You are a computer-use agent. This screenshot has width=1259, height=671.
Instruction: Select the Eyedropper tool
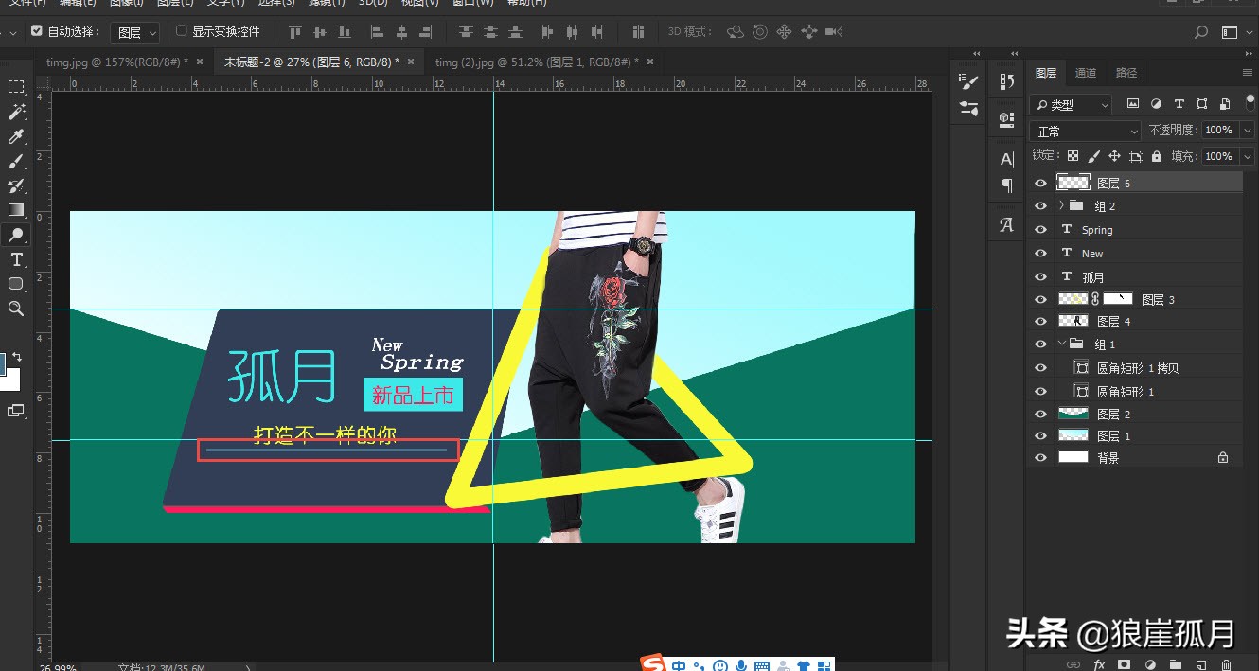[15, 136]
